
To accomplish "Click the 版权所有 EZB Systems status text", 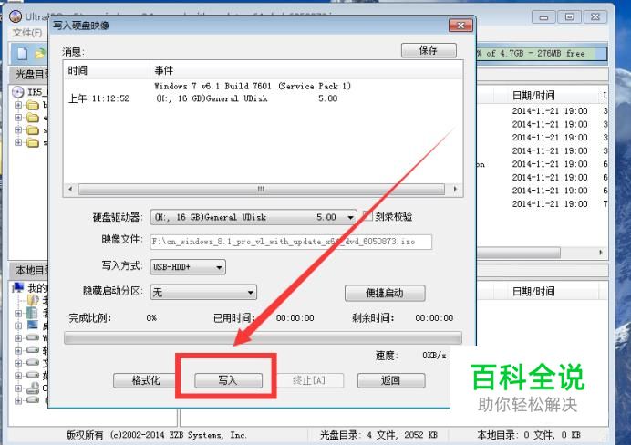I will click(157, 435).
